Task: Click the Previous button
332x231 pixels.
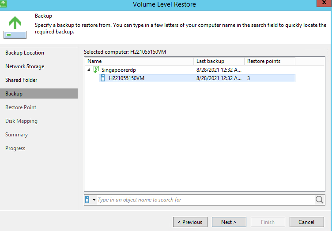Action: pos(190,222)
